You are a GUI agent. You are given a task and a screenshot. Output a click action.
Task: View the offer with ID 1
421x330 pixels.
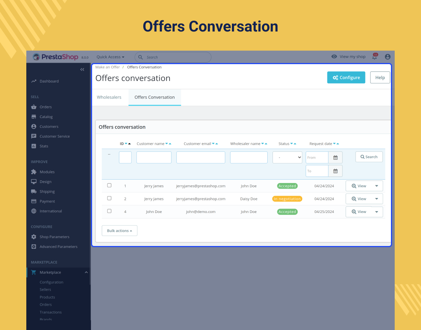(359, 186)
